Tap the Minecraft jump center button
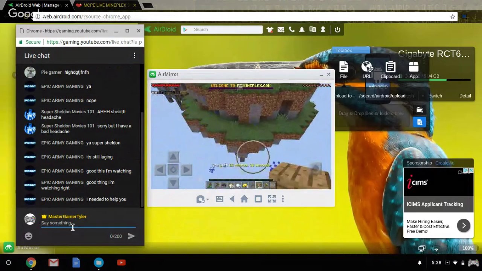 [173, 170]
